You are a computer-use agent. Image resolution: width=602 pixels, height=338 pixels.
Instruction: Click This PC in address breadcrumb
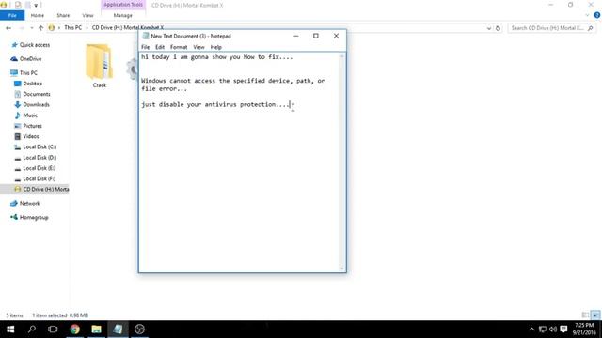pyautogui.click(x=72, y=28)
